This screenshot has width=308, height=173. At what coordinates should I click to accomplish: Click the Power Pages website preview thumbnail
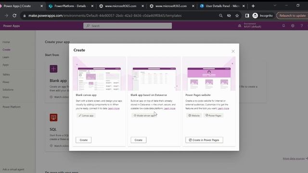point(209,74)
